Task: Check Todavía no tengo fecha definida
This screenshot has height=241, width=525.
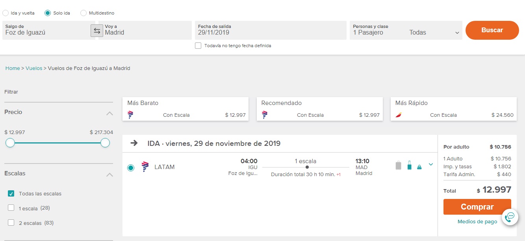Action: [x=198, y=46]
